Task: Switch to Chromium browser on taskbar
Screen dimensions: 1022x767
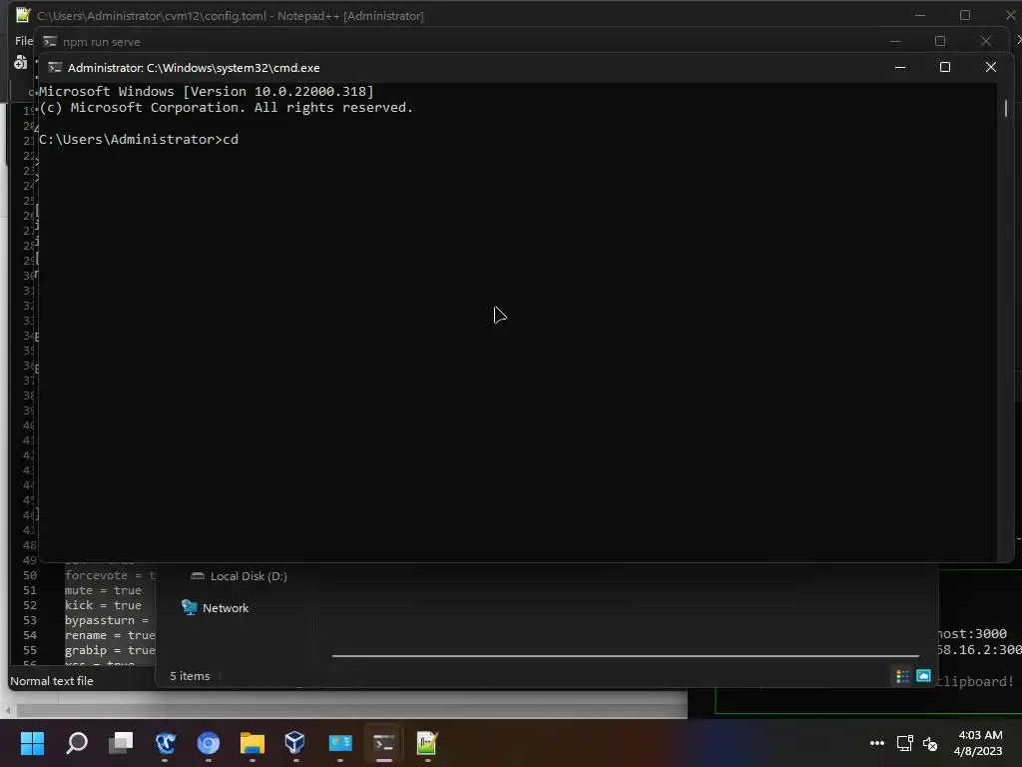Action: click(x=209, y=743)
